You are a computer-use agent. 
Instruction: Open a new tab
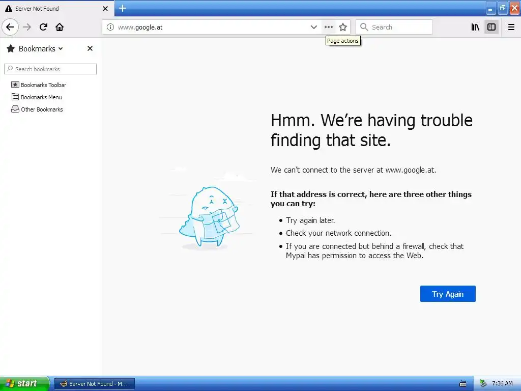(123, 8)
